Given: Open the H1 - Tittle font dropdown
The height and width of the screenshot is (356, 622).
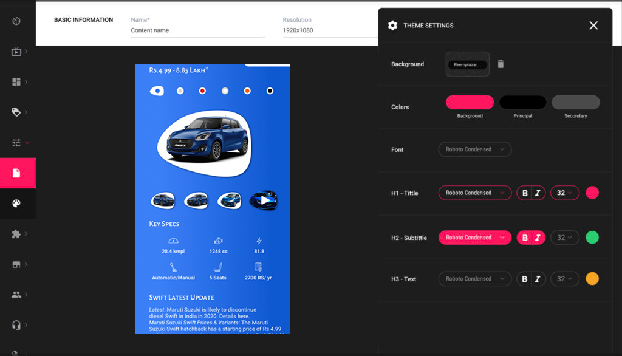Looking at the screenshot, I should coord(475,193).
